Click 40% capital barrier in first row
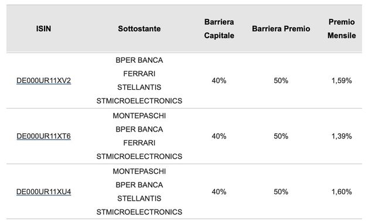 coord(219,80)
